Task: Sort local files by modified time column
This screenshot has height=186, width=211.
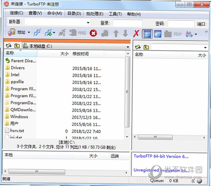Action: click(x=87, y=54)
